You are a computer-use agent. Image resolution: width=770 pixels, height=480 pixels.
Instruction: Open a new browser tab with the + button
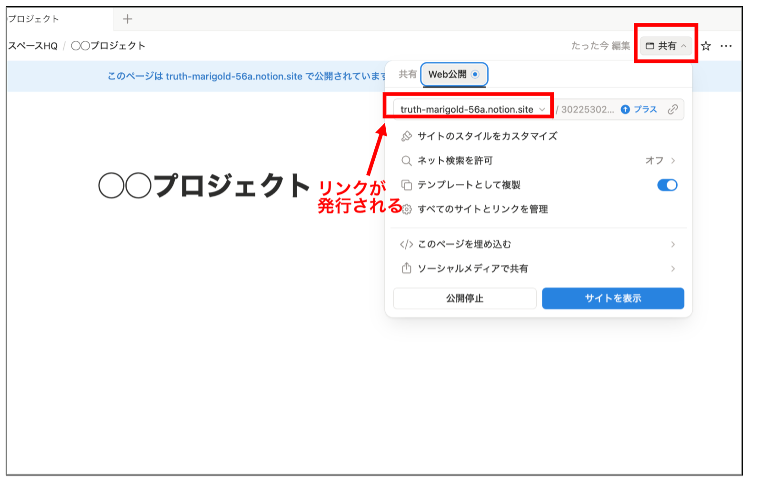[x=127, y=19]
